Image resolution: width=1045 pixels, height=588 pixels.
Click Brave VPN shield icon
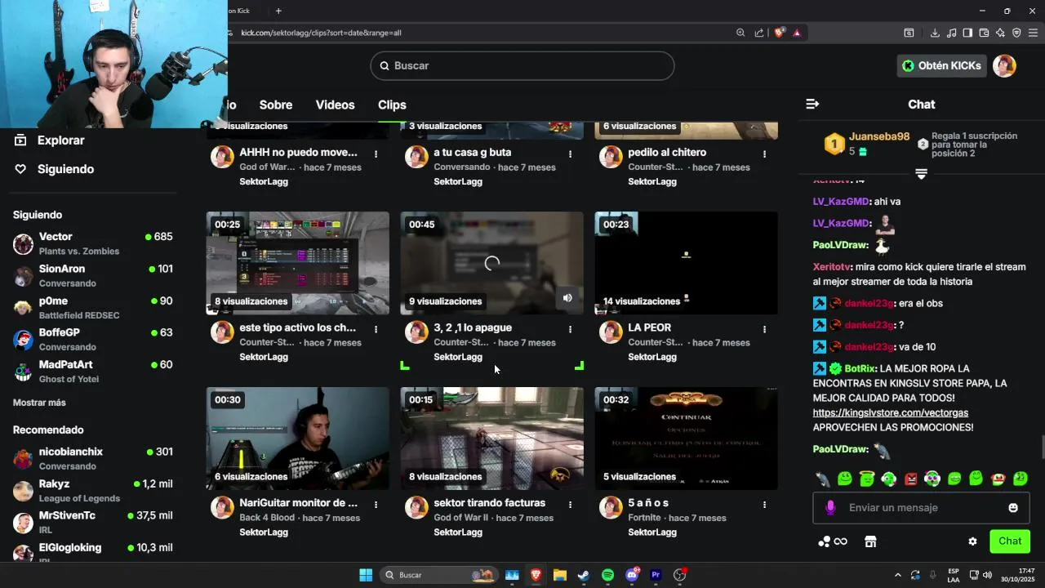(1016, 33)
